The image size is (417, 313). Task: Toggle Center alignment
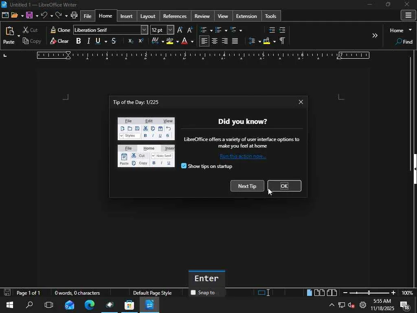tap(215, 41)
